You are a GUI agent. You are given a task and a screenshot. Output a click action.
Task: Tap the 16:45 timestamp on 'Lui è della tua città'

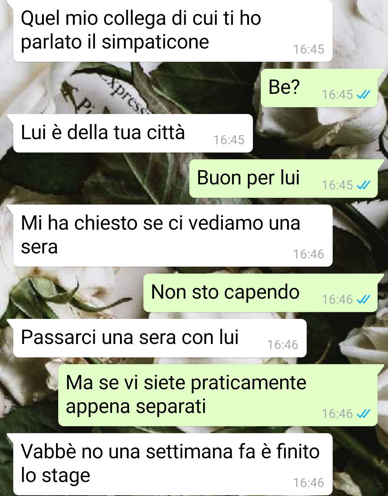[x=229, y=140]
